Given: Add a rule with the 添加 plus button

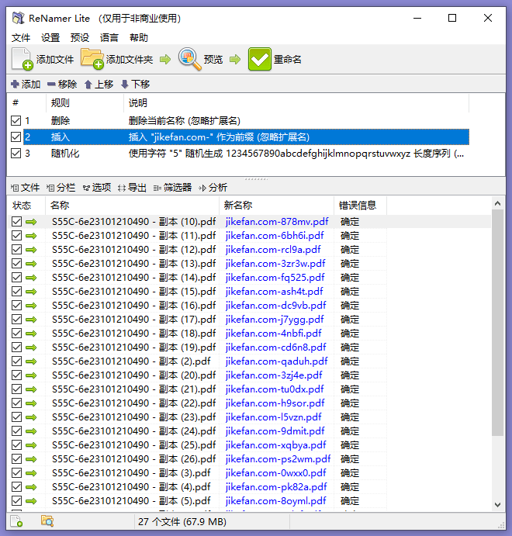Looking at the screenshot, I should pos(26,84).
